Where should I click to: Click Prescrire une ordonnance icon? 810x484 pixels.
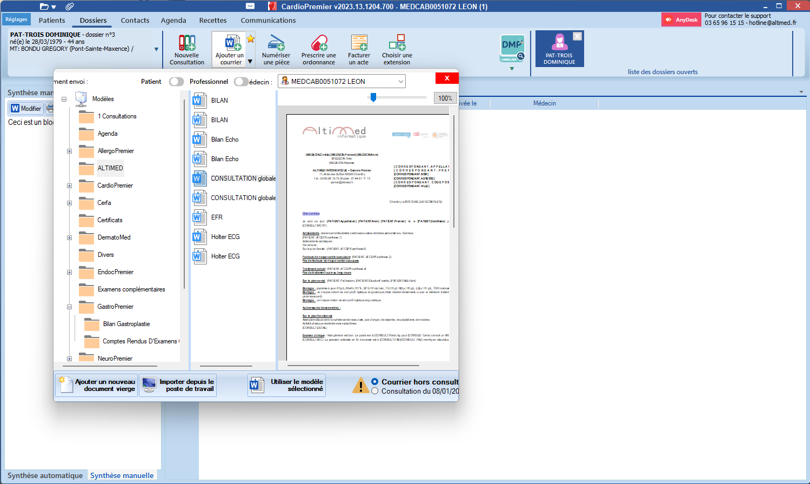click(319, 43)
